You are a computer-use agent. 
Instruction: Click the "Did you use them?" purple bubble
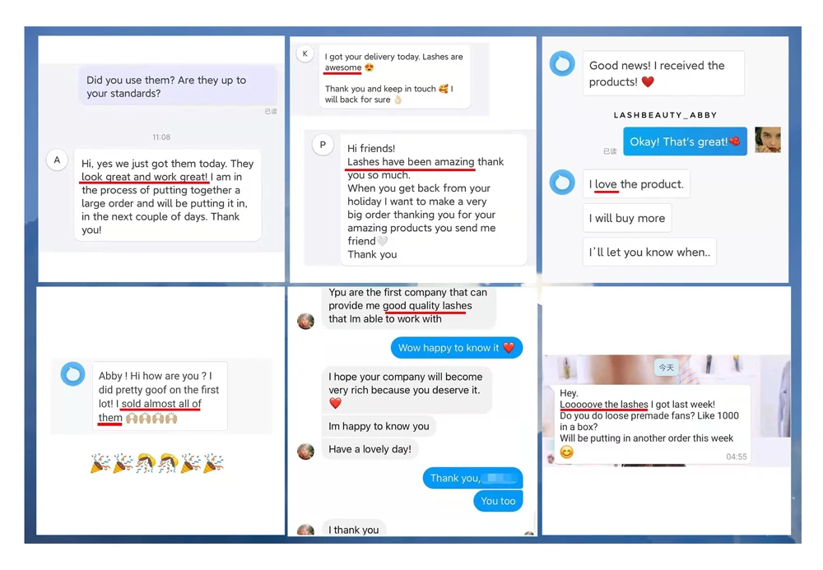(178, 86)
